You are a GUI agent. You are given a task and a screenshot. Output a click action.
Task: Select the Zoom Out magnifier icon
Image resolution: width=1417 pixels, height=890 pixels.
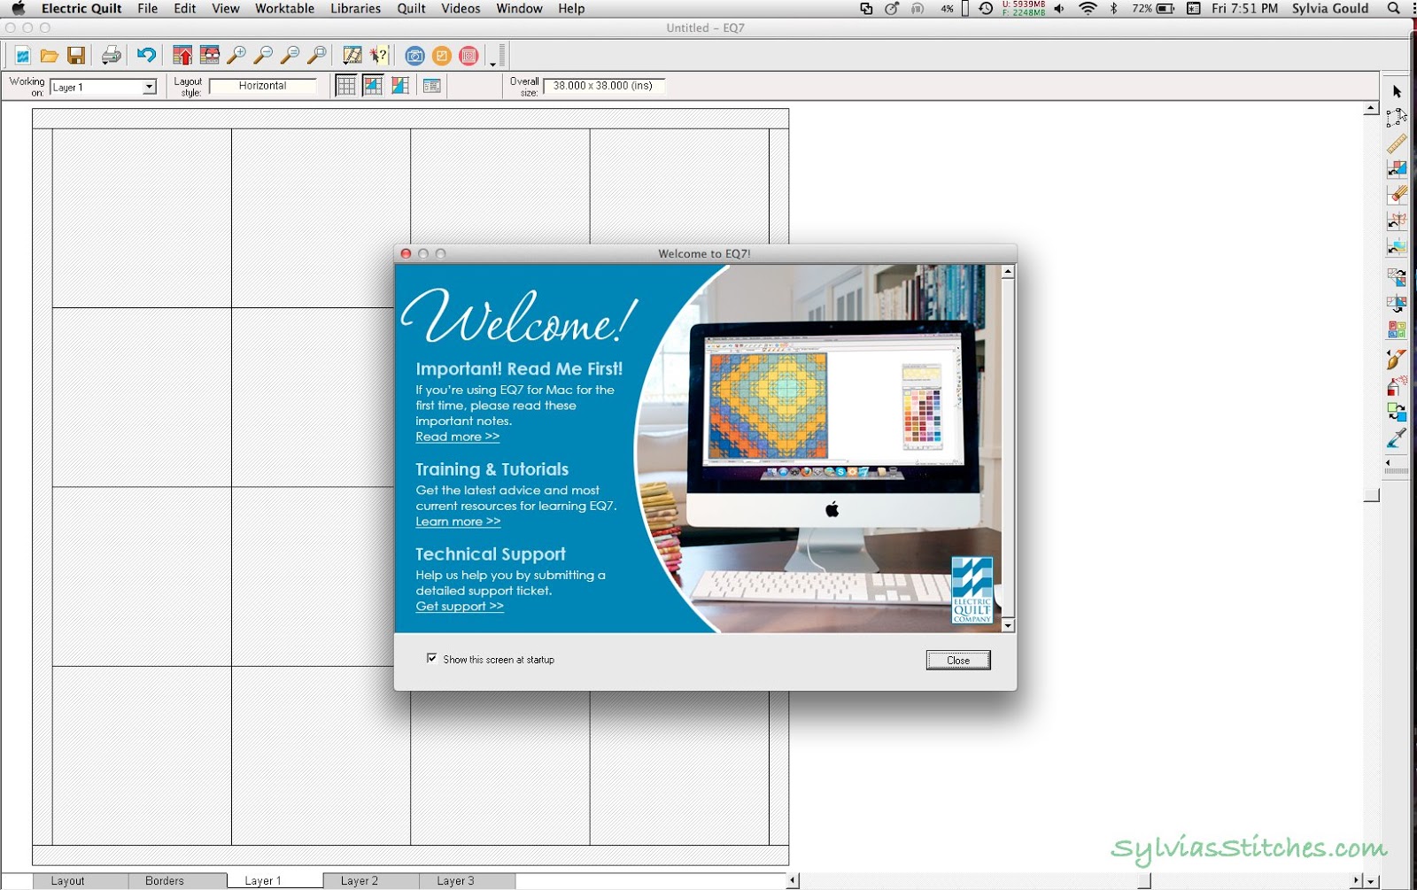pos(263,56)
